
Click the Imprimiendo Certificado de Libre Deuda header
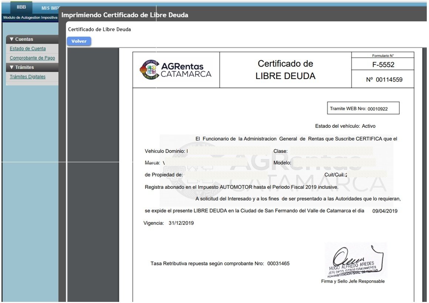click(125, 15)
